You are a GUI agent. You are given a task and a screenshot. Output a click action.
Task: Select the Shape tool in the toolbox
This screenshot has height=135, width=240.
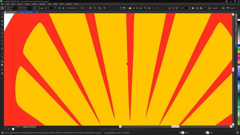[x=2, y=16]
